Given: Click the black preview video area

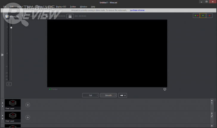Looking at the screenshot, I should (x=107, y=53).
